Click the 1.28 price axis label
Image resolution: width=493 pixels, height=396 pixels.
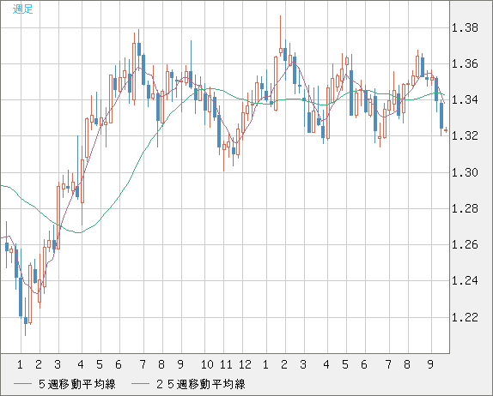465,208
